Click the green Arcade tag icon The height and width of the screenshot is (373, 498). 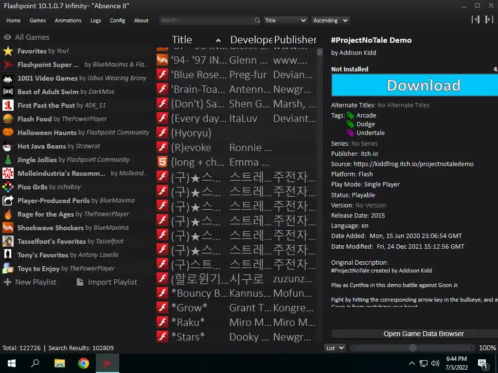click(x=350, y=116)
